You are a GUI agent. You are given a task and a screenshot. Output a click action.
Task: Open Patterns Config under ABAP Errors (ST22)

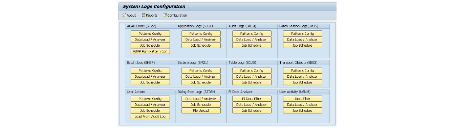pyautogui.click(x=150, y=33)
